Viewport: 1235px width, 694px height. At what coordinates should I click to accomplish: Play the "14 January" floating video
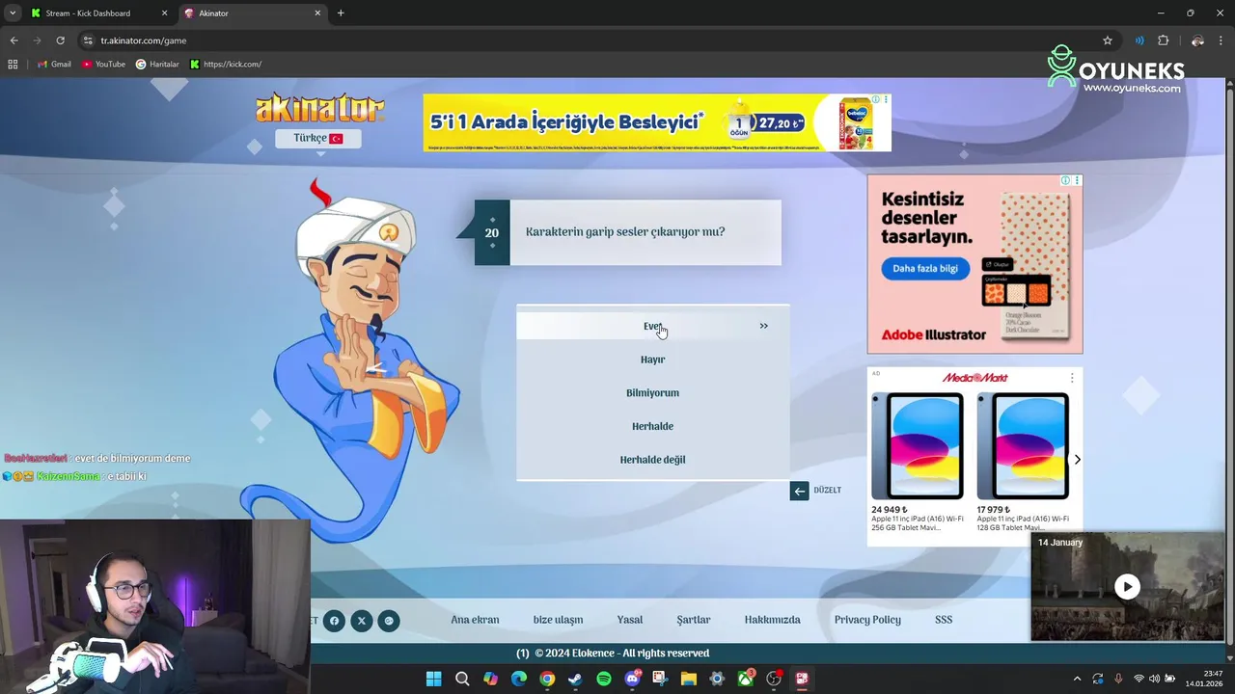[1127, 587]
